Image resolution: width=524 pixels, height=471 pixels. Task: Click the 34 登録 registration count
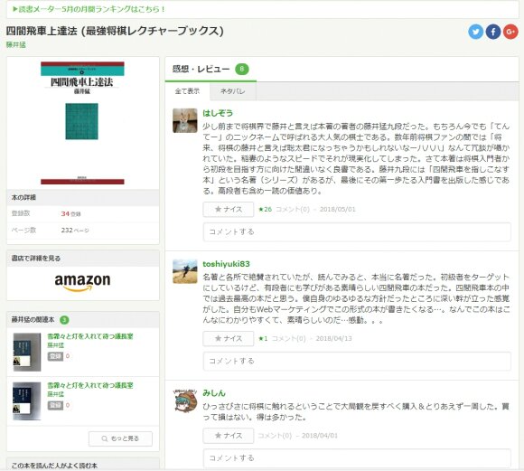tap(70, 213)
